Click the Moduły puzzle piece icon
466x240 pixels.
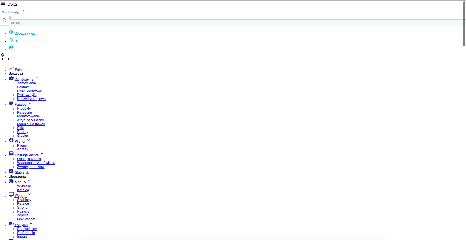pyautogui.click(x=11, y=181)
